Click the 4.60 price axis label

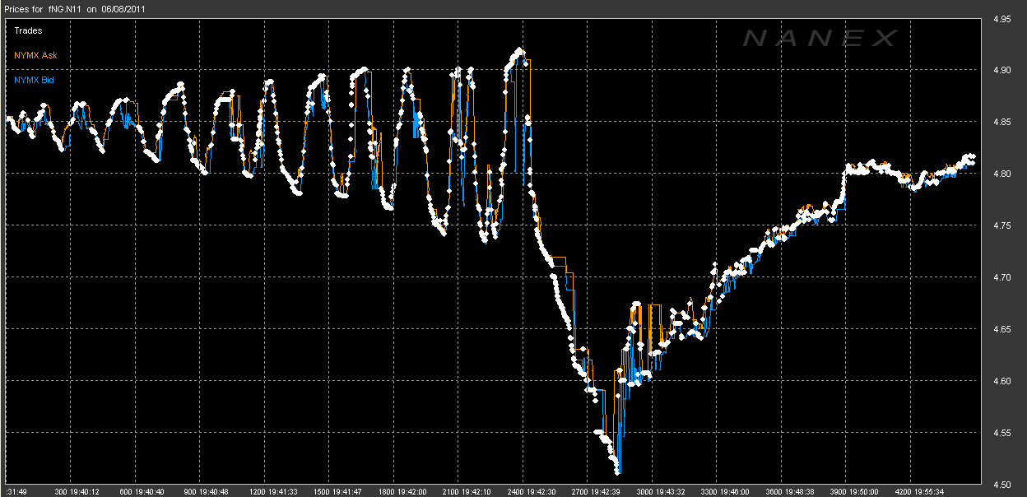coord(1001,381)
